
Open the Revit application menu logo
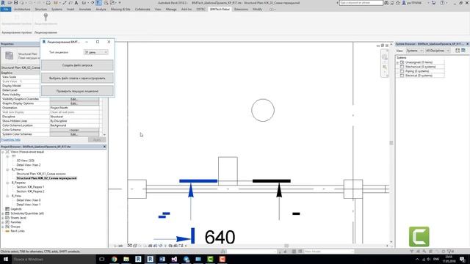pyautogui.click(x=3, y=3)
